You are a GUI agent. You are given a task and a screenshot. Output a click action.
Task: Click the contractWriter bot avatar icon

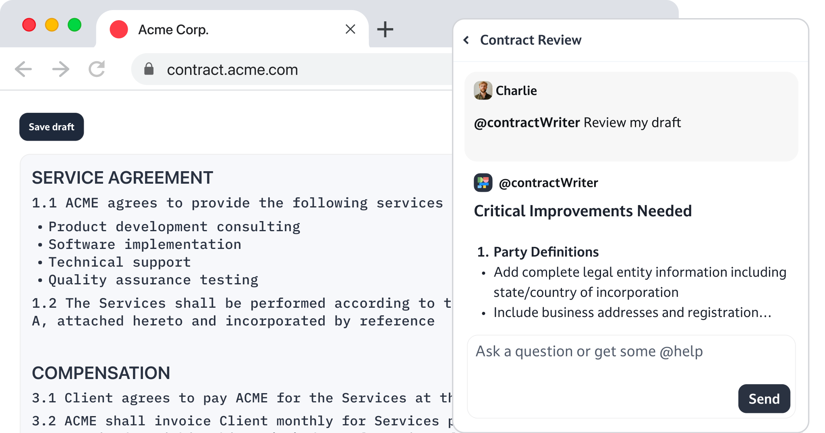click(x=483, y=183)
